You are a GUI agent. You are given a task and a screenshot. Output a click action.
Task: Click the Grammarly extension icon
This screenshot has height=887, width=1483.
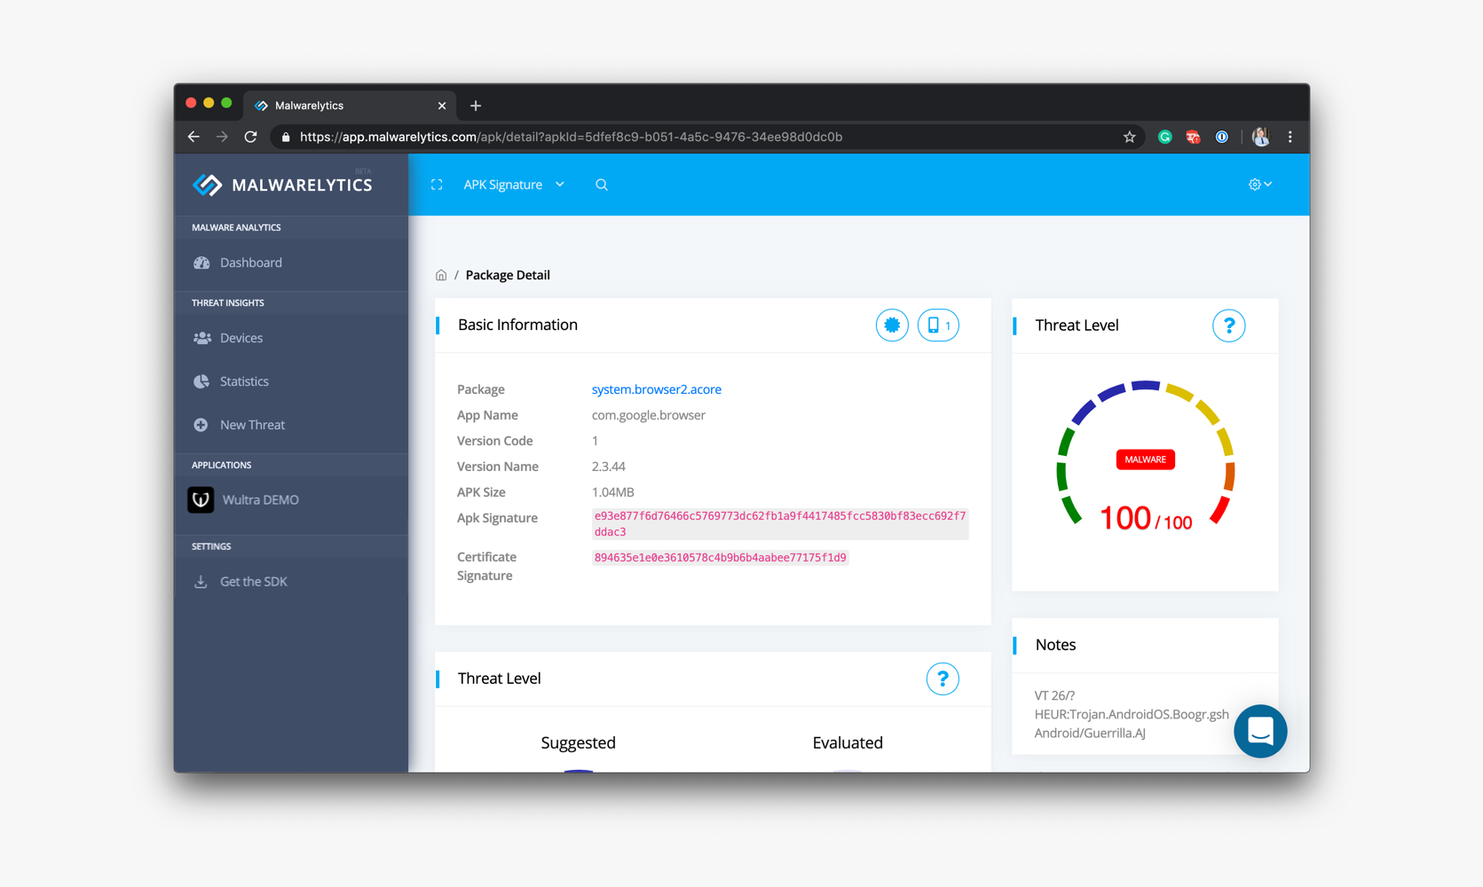(1164, 137)
